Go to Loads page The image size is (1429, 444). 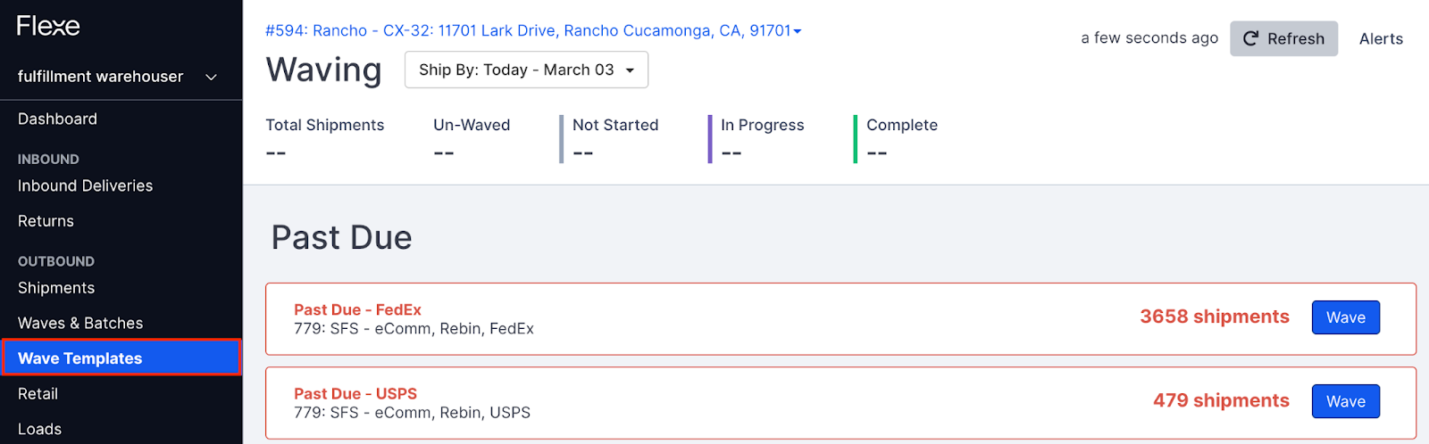[39, 429]
